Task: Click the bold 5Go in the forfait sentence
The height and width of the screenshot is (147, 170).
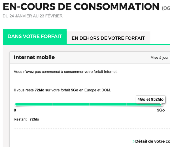Action: pyautogui.click(x=75, y=90)
